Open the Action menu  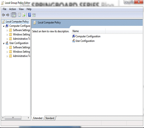[13, 9]
